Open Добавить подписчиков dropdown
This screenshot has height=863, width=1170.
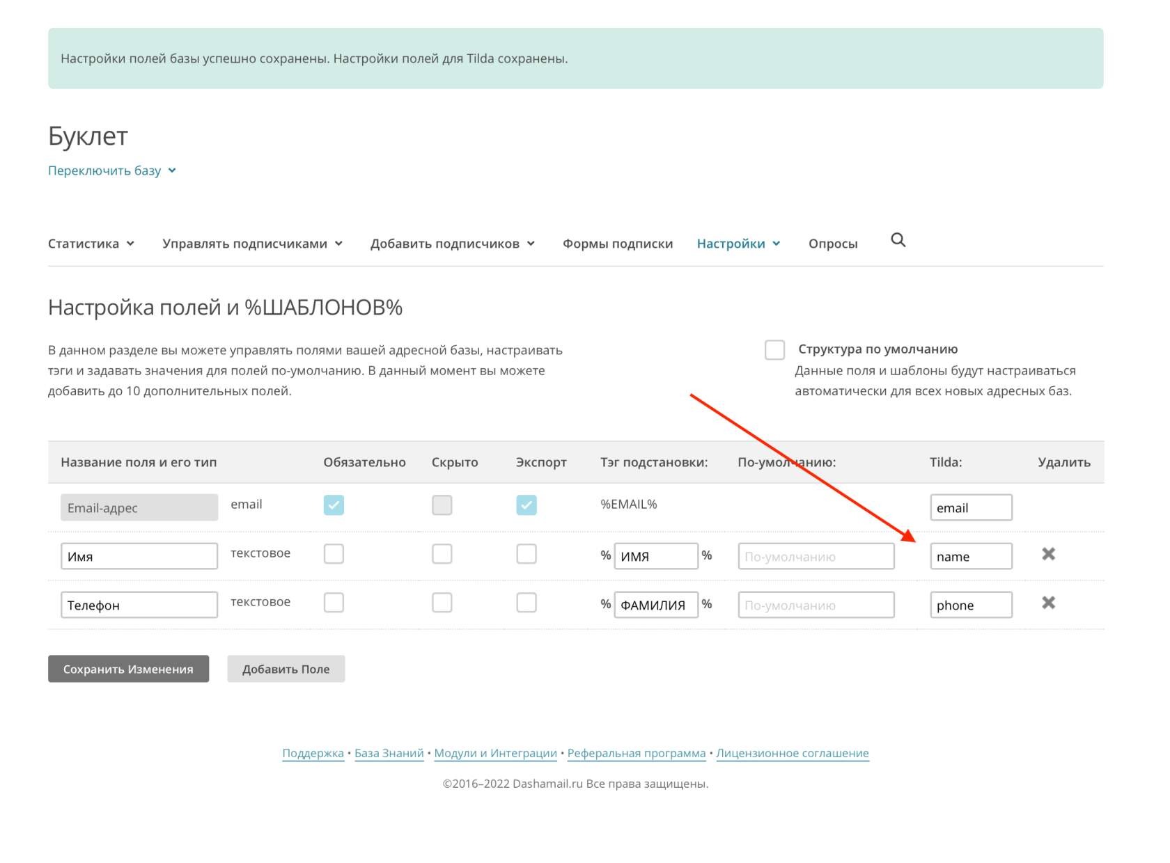click(452, 244)
